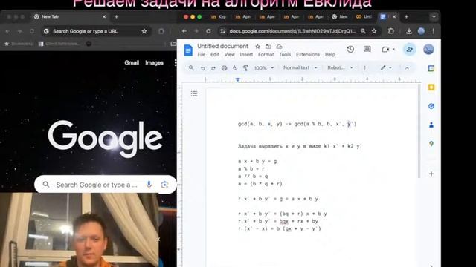This screenshot has width=476, height=267.
Task: Search by image with Google Lens icon
Action: [164, 185]
